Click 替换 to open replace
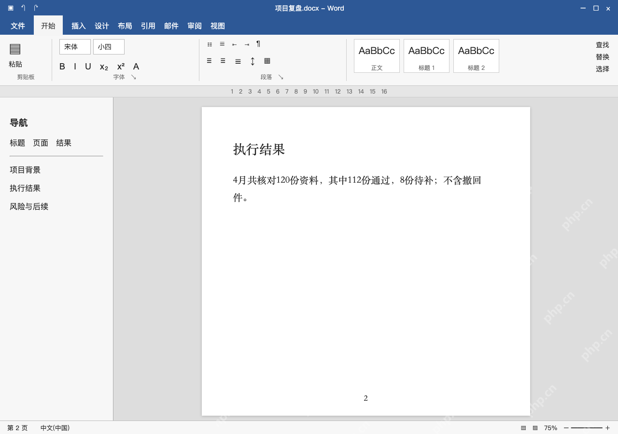 click(602, 57)
